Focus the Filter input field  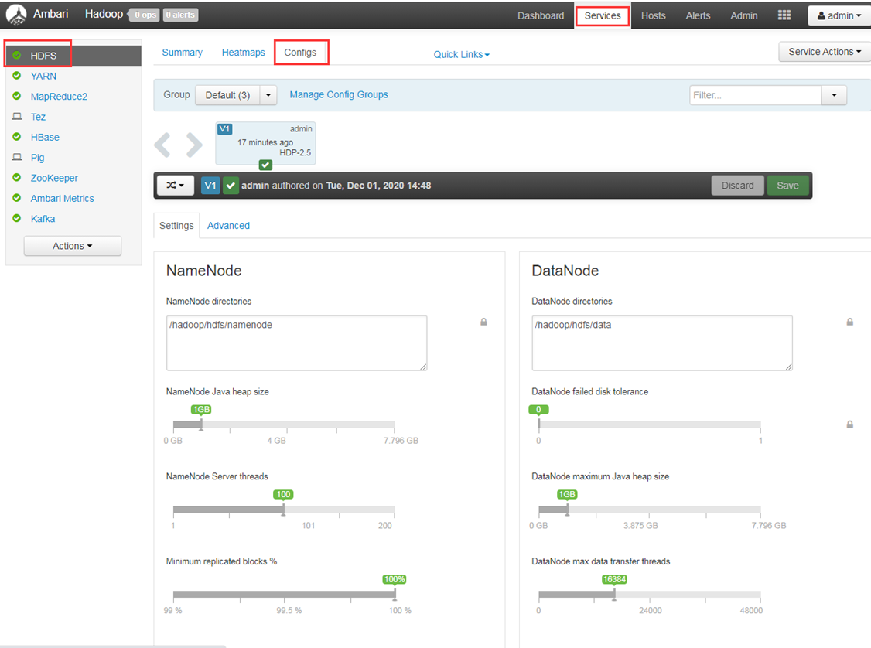(x=756, y=95)
